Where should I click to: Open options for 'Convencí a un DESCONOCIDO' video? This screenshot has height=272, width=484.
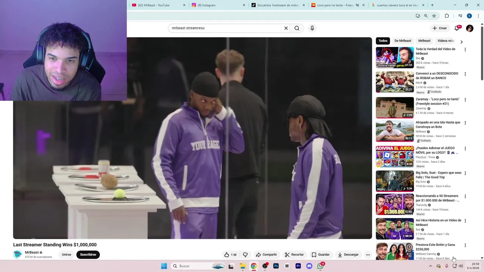[465, 74]
